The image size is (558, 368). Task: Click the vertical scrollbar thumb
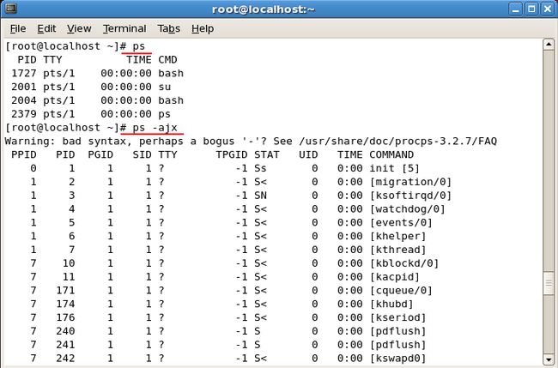[549, 283]
